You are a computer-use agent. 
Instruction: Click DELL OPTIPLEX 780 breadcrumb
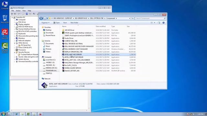click(97, 18)
